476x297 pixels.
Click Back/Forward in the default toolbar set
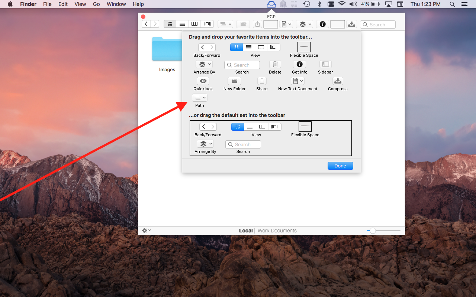(x=208, y=127)
